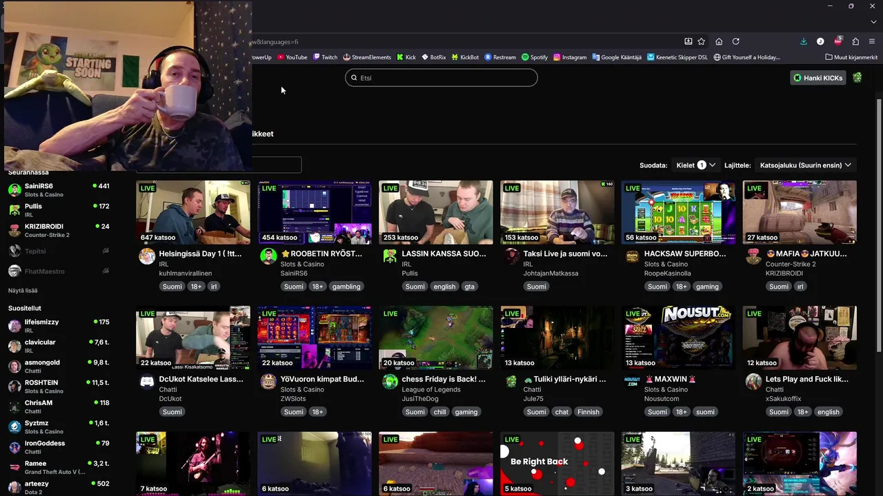Open the Keenetic Skipper DSL bookmark
The height and width of the screenshot is (496, 883).
click(x=677, y=57)
